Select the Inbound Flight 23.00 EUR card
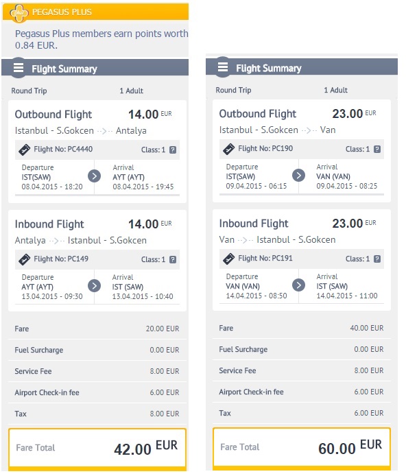406x476 pixels. pos(302,260)
